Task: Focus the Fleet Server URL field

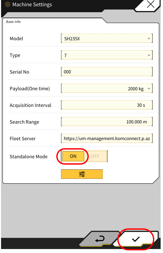Action: tap(107, 138)
